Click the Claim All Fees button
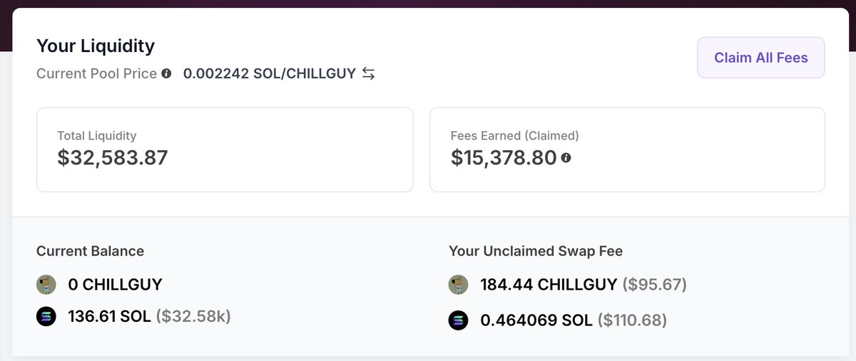856x361 pixels. pyautogui.click(x=760, y=58)
